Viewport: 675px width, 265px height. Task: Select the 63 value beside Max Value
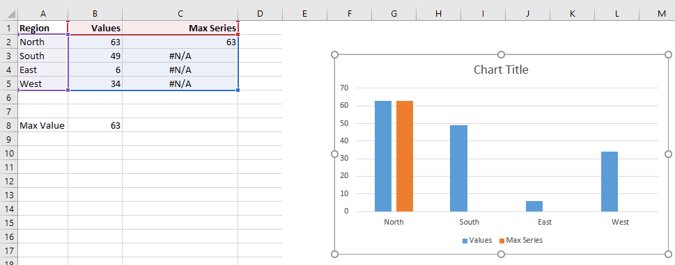click(95, 125)
